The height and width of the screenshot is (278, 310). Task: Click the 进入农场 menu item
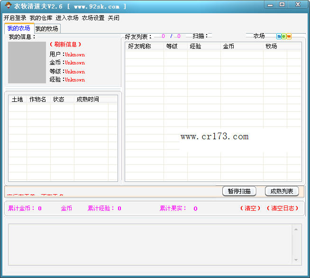pyautogui.click(x=67, y=18)
